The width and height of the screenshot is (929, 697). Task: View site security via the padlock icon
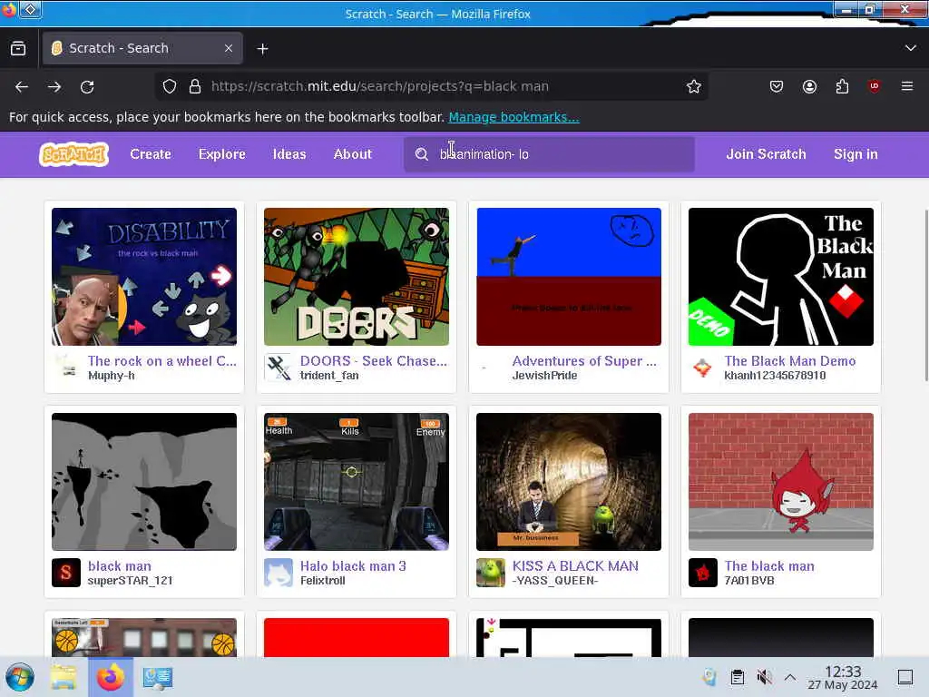coord(195,86)
